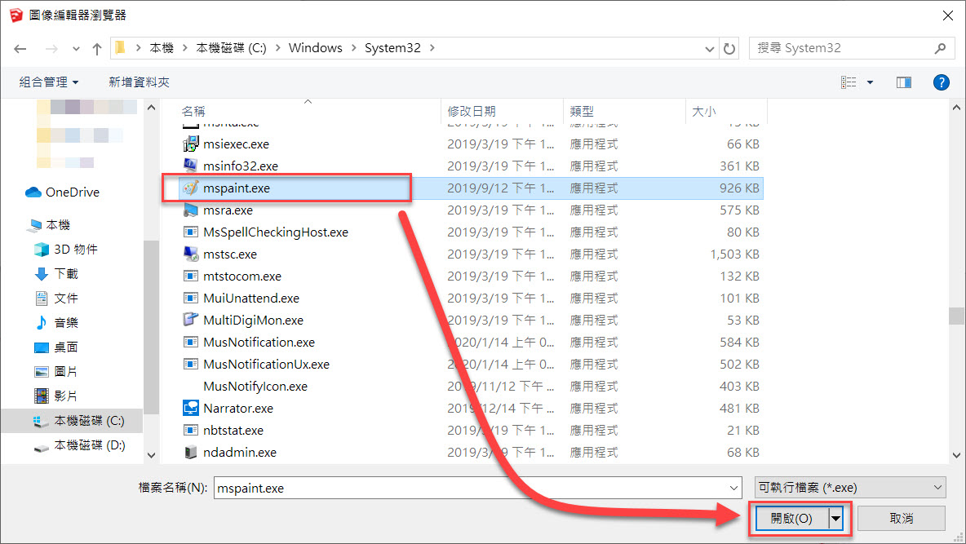The height and width of the screenshot is (544, 966).
Task: Open 音樂 folder in sidebar
Action: (56, 323)
